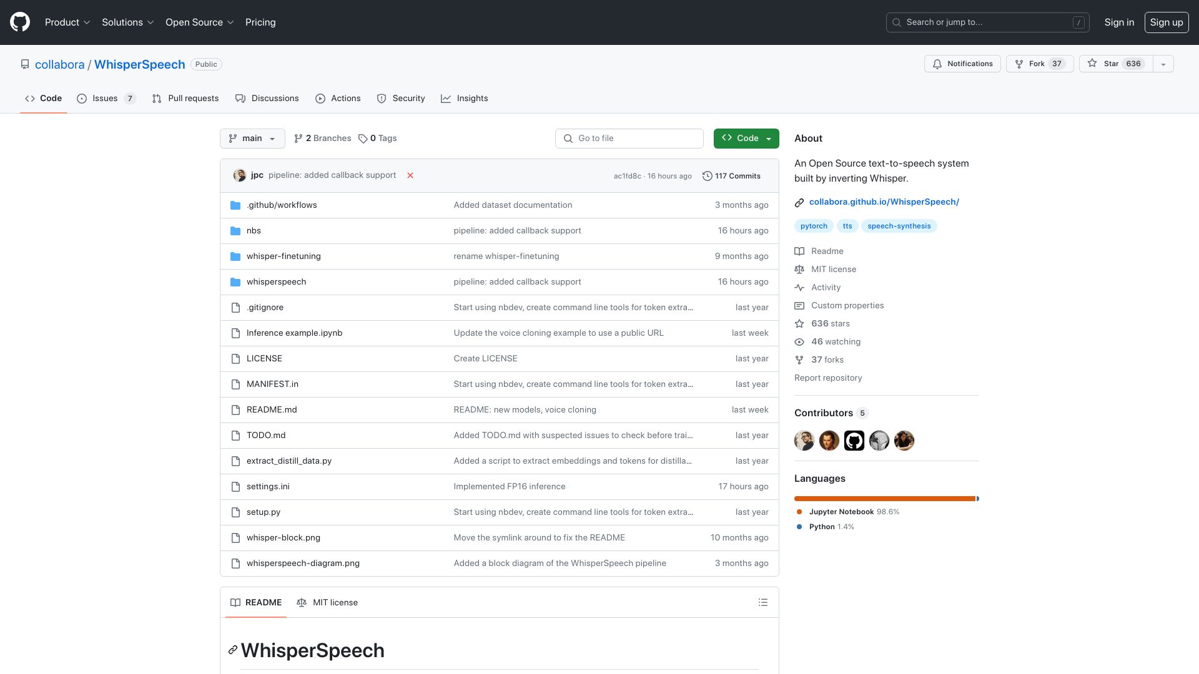Open the main branch selector
1199x674 pixels.
tap(252, 139)
